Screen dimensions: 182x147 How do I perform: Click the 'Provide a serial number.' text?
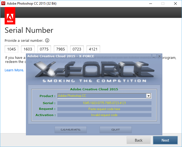pyautogui.click(x=24, y=41)
